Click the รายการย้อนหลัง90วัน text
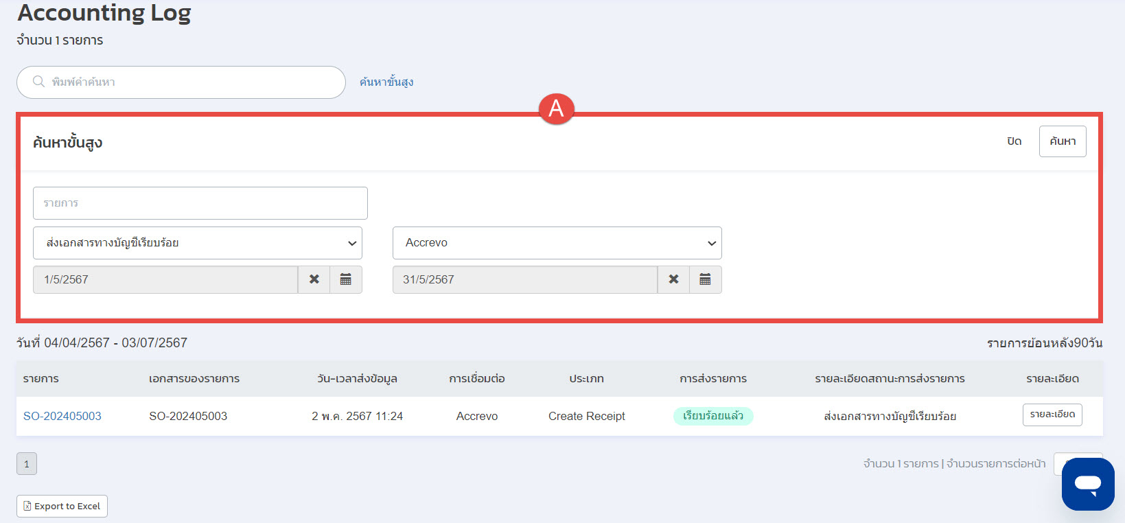The image size is (1125, 523). pos(1045,343)
